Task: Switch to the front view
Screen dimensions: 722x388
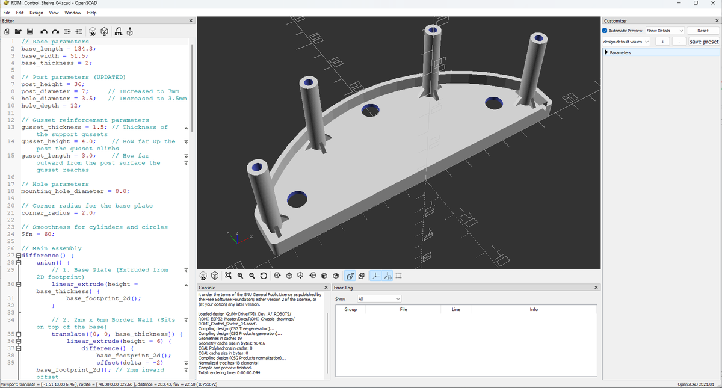Action: (324, 276)
